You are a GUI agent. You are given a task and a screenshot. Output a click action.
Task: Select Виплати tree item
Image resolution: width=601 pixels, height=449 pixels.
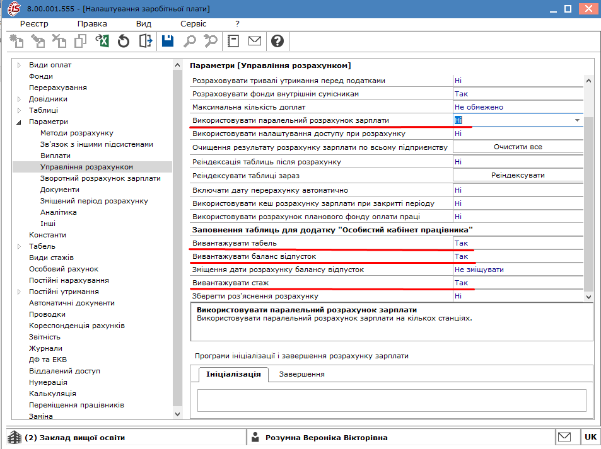(x=55, y=156)
